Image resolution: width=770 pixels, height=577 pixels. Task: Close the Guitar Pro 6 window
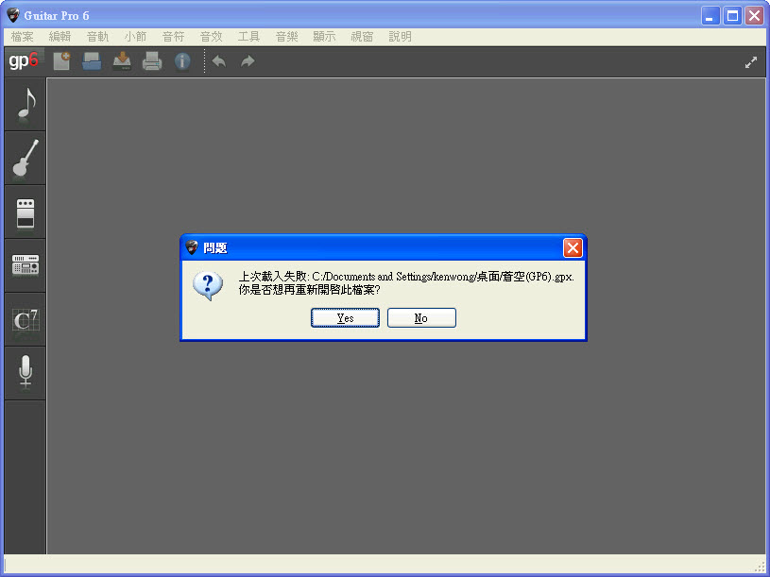pyautogui.click(x=754, y=16)
